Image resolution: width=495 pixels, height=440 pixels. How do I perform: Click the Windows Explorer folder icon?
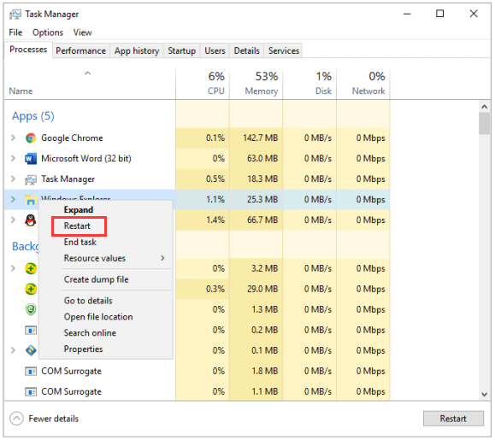(31, 199)
